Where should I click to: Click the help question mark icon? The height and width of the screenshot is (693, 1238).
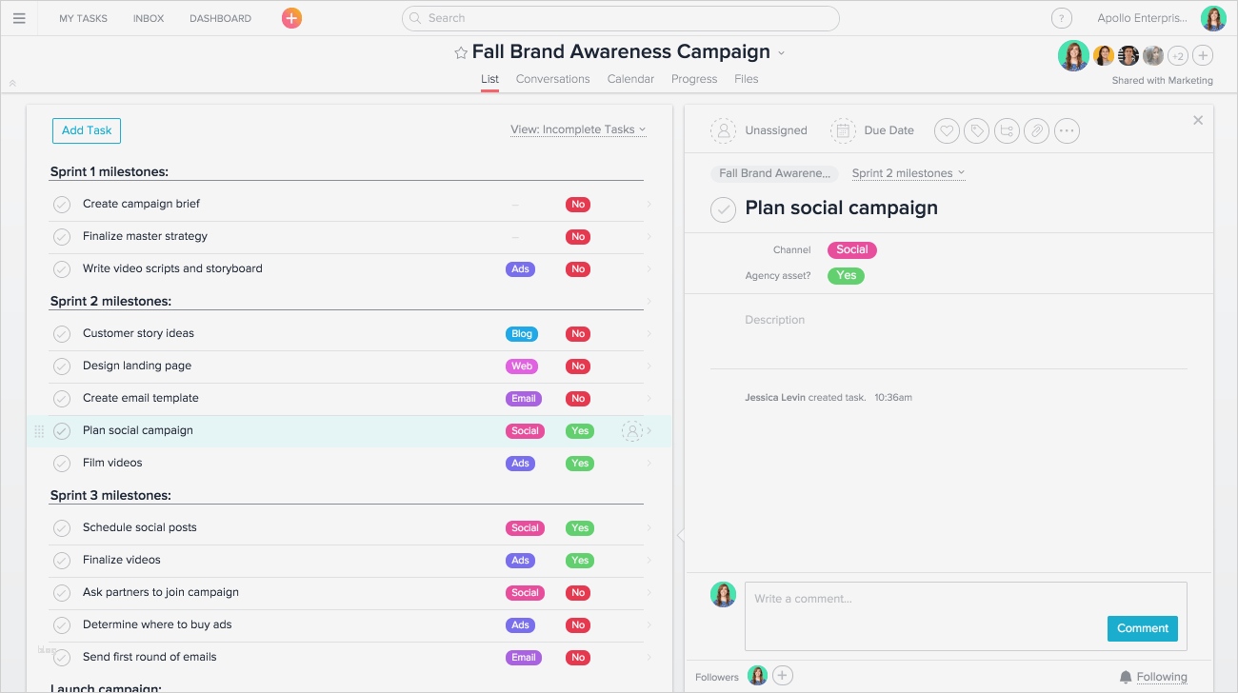pos(1061,18)
